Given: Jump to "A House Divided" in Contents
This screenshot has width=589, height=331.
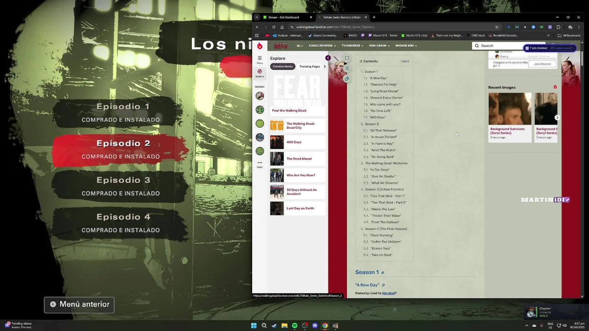Looking at the screenshot, I should [x=383, y=137].
